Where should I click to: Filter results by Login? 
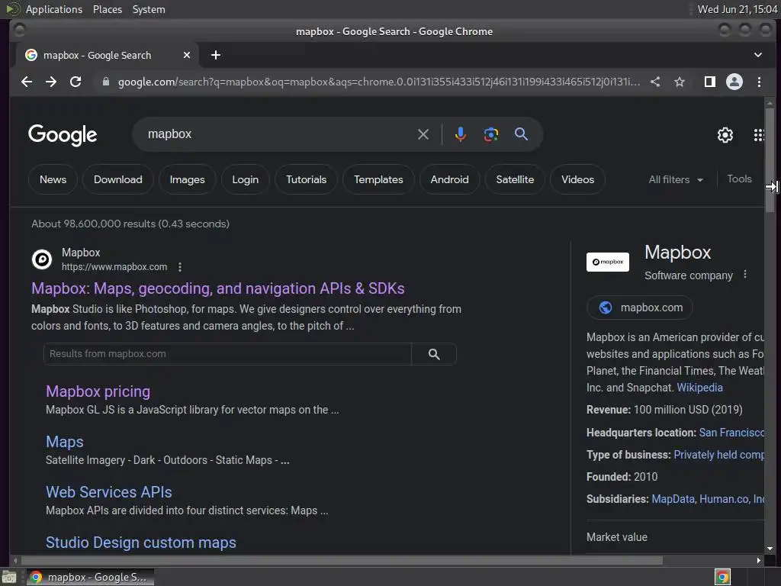click(245, 179)
